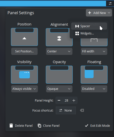Screen dimensions: 114x137
Task: Select Spacer from the Add New menu
Action: (x=89, y=26)
